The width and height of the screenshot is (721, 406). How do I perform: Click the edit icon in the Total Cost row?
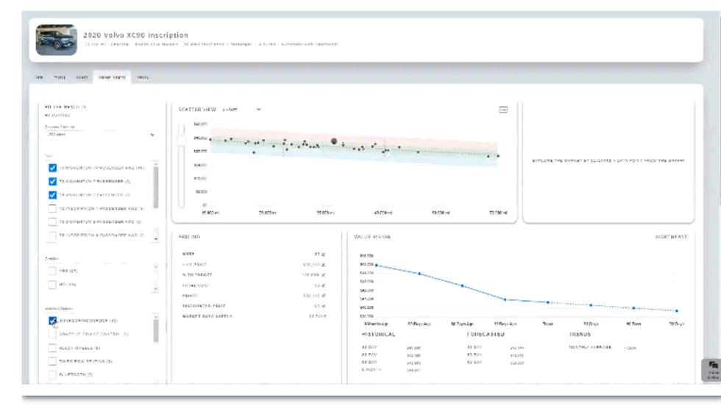[323, 285]
